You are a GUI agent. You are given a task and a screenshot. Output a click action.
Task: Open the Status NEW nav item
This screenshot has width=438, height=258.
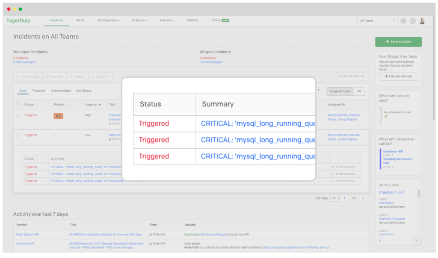point(220,21)
